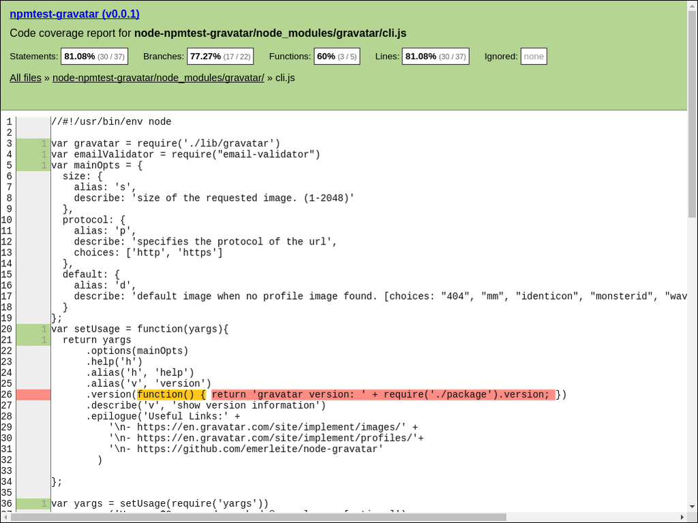Click the red highlighted return statement
This screenshot has height=523, width=698.
(x=382, y=395)
